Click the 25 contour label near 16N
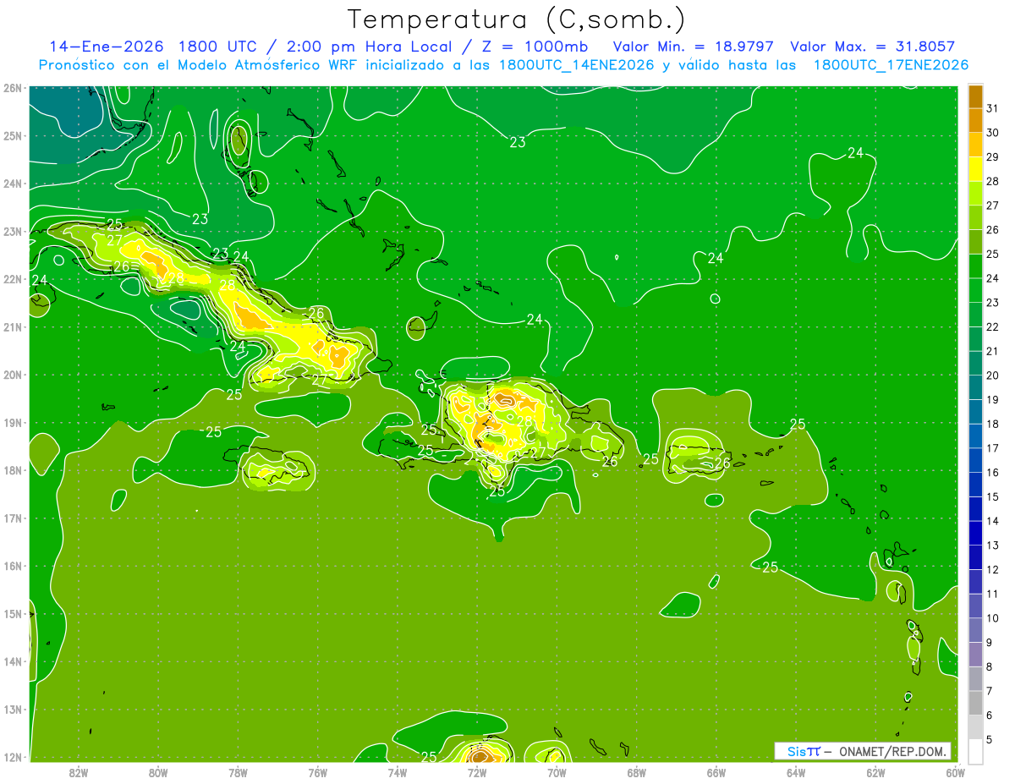Viewport: 1015px width, 784px height. [770, 567]
